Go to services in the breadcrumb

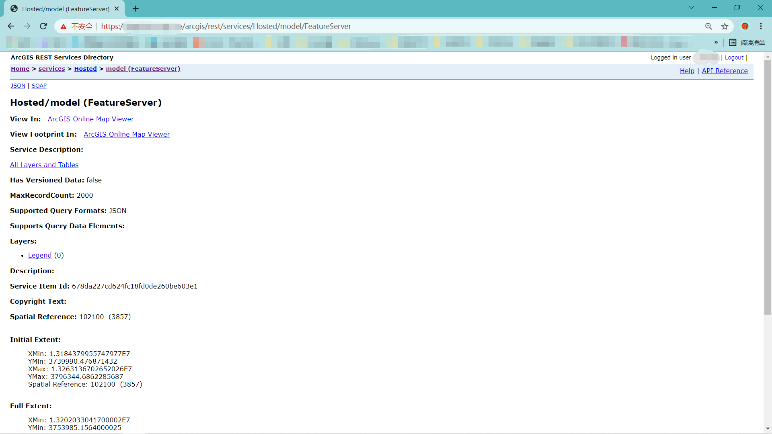pyautogui.click(x=51, y=69)
